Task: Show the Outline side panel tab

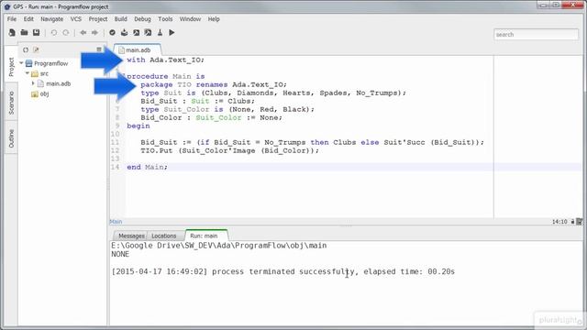Action: [x=11, y=138]
